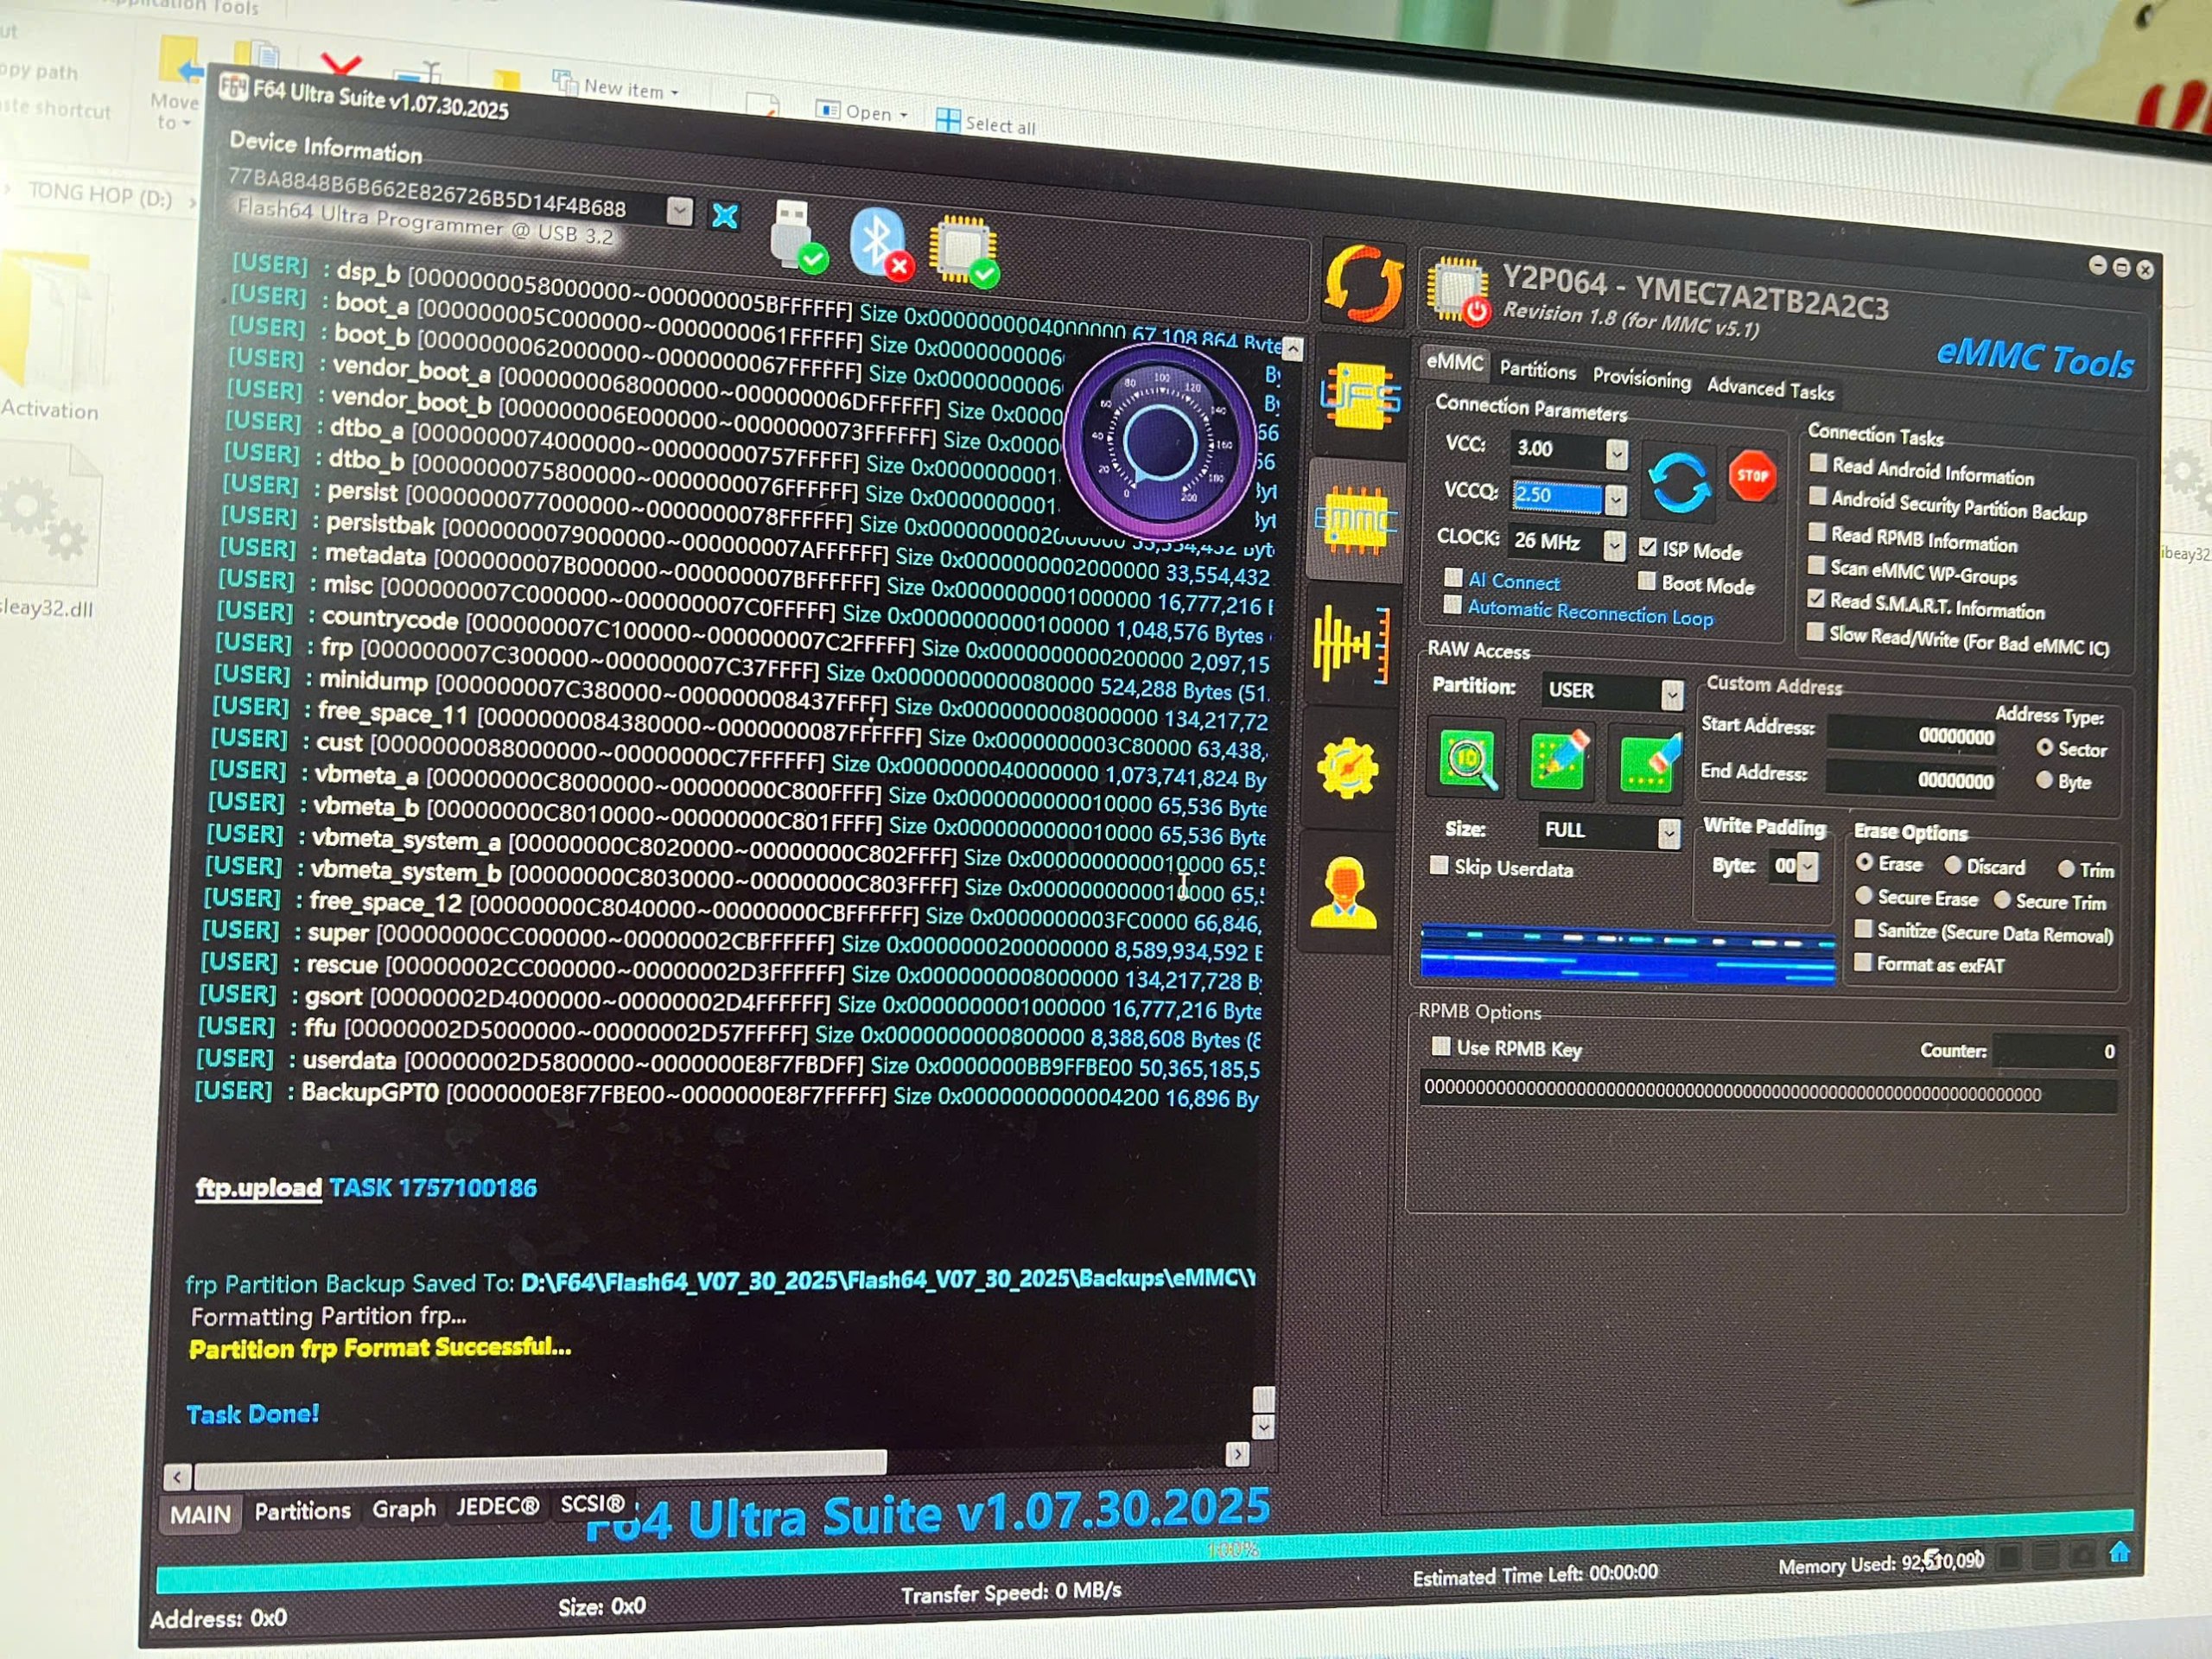Click the Bluetooth connection icon

click(x=878, y=243)
